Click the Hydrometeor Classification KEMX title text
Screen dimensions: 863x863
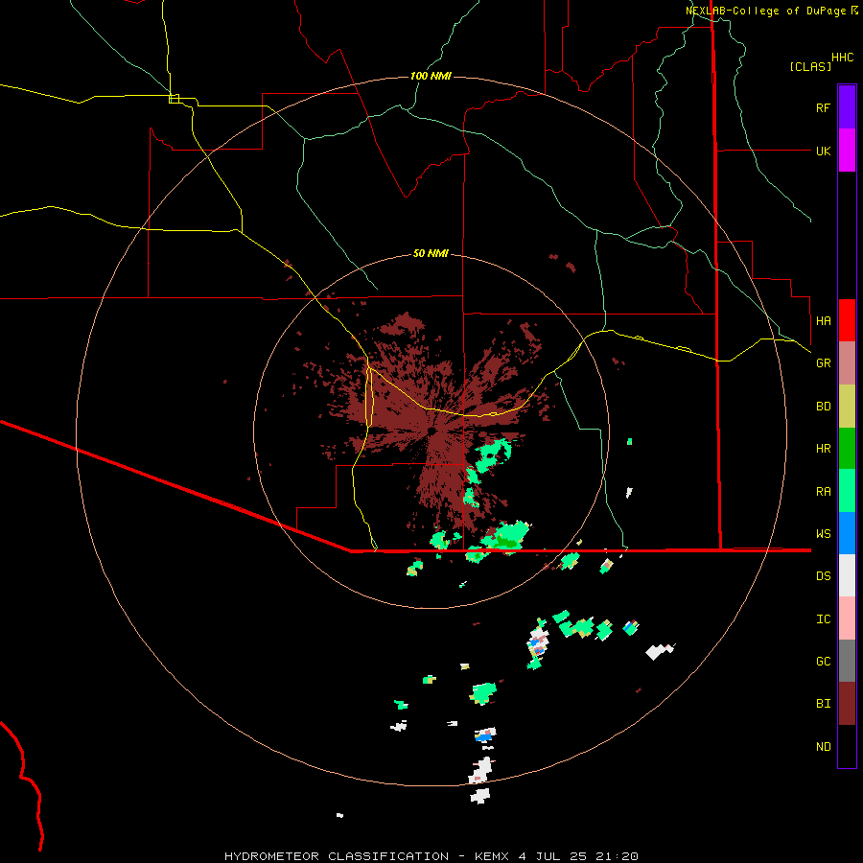coord(431,856)
